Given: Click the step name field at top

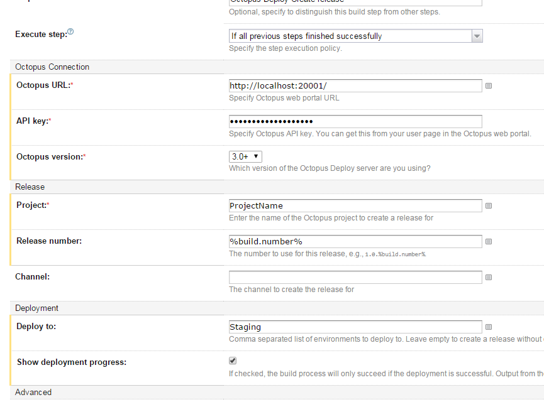Looking at the screenshot, I should click(x=355, y=3).
